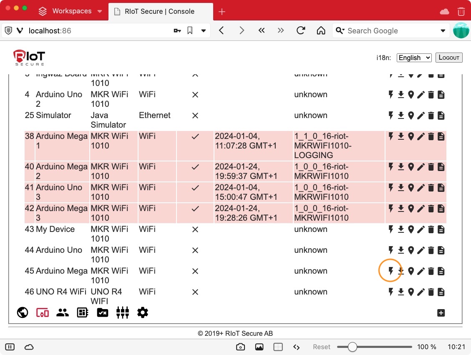The image size is (471, 355).
Task: Click the Logout button
Action: point(449,58)
